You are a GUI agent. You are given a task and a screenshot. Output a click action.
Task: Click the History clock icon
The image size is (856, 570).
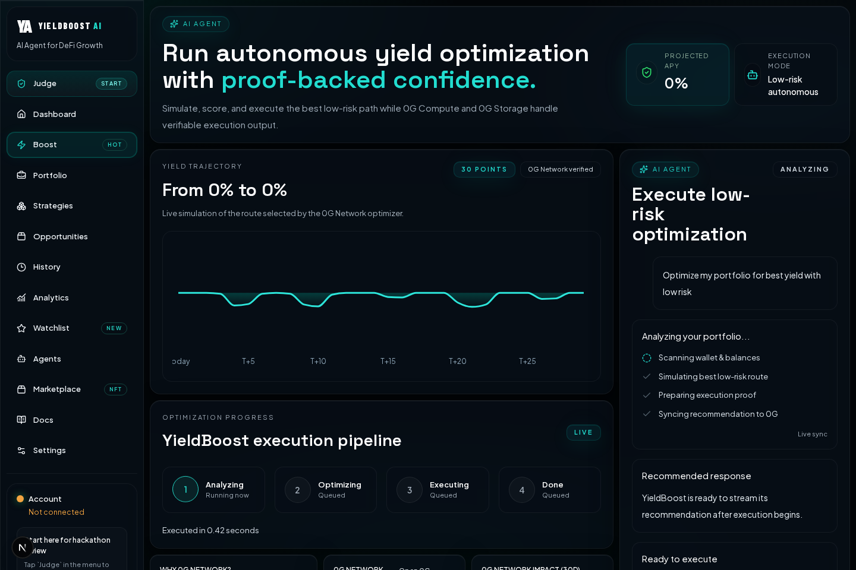point(21,267)
